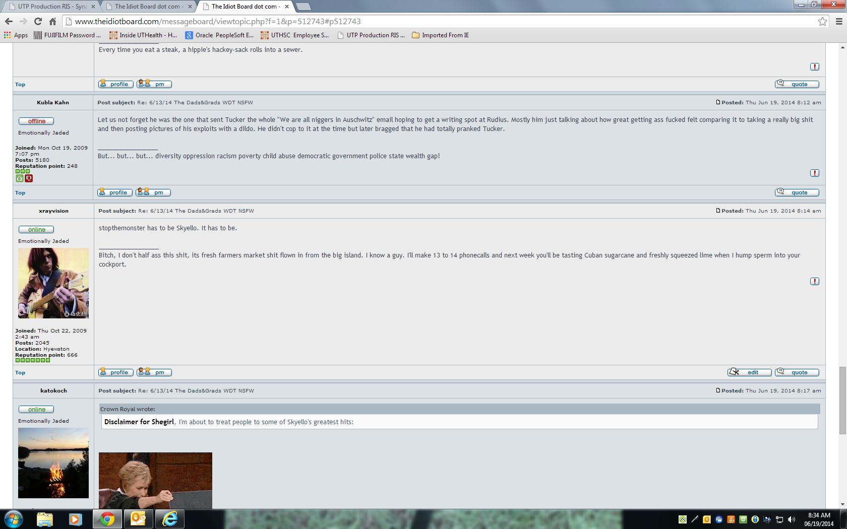Click the green reputation thumbs-up icon under Kubla Kahn
847x529 pixels.
point(20,178)
